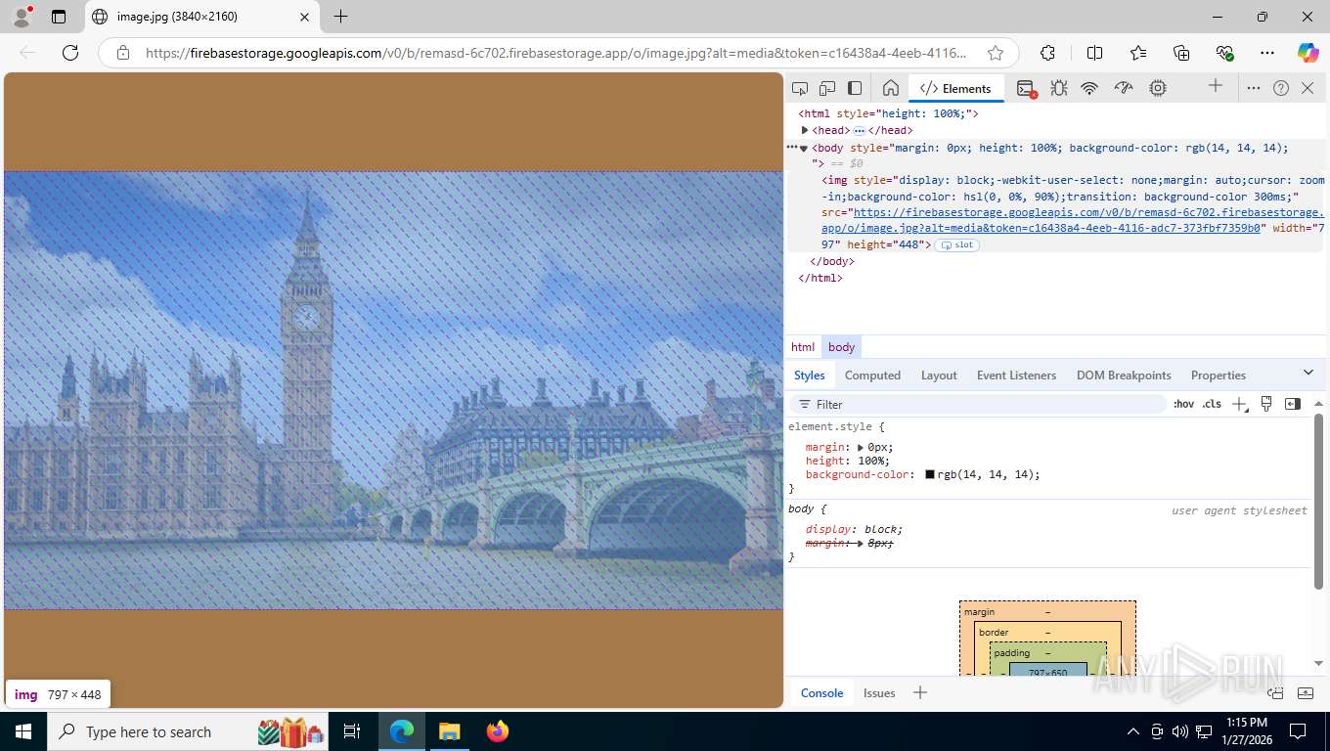The height and width of the screenshot is (751, 1330).
Task: Toggle the computed styles sidebar pane
Action: click(x=1292, y=404)
